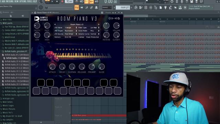Click the arrow icon next to typing keyboard
220x124 pixels.
click(x=82, y=8)
